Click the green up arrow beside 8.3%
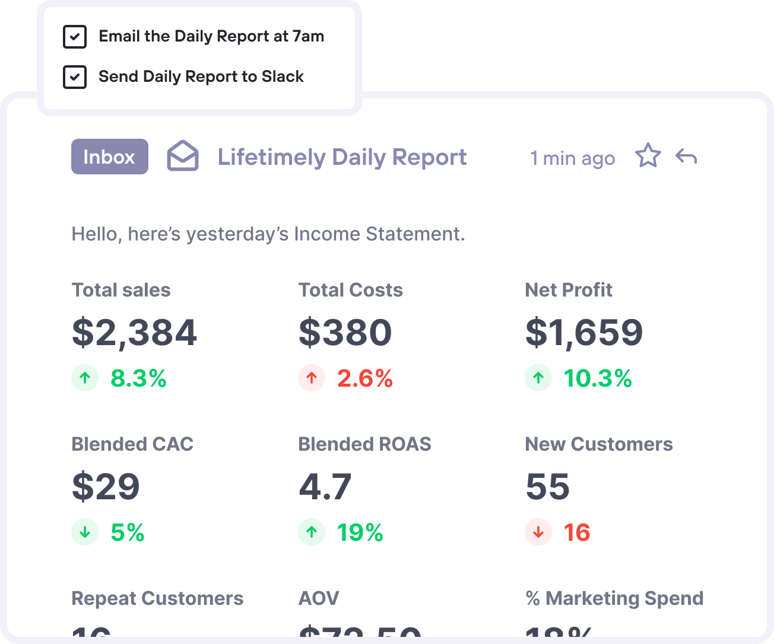This screenshot has height=644, width=774. coord(85,378)
